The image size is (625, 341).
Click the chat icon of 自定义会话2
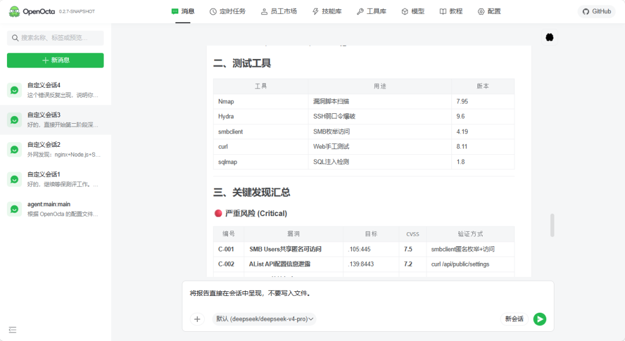point(14,150)
